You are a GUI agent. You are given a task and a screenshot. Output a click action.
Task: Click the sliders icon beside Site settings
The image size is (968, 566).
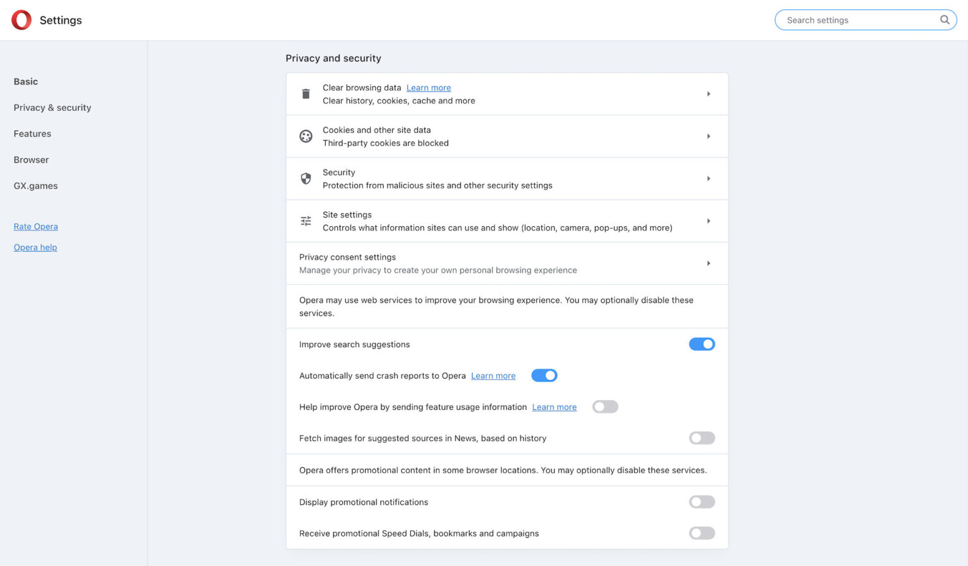coord(306,221)
